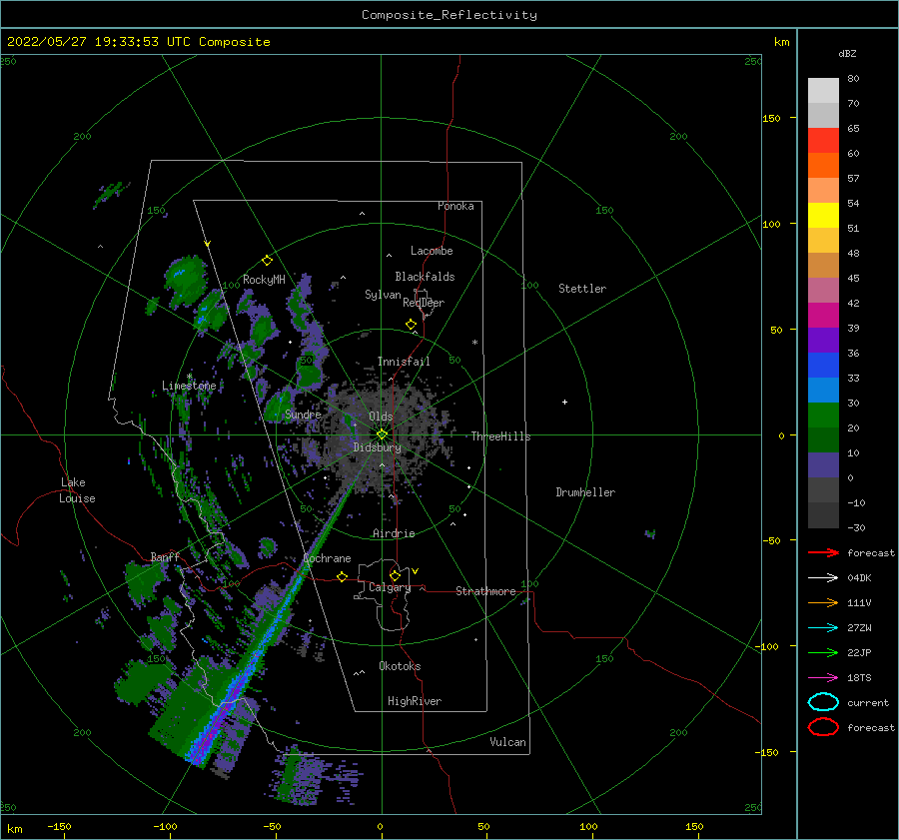
Task: Click the Okotoks label
Action: (400, 666)
